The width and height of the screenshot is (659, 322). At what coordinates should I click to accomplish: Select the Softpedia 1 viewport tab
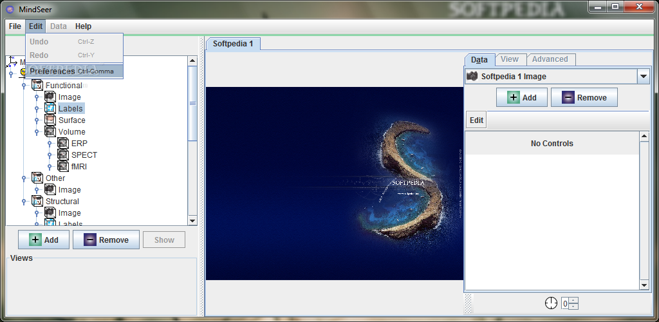pos(233,44)
